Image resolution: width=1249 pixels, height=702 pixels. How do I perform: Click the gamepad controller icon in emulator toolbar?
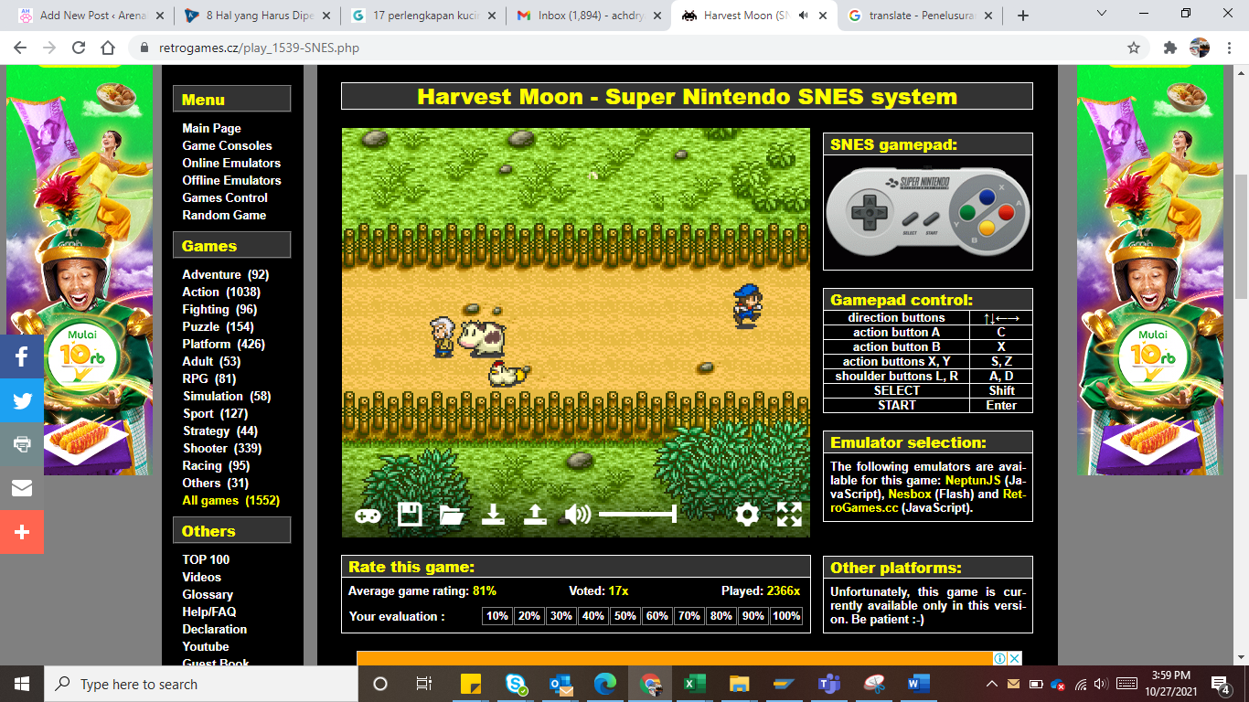368,515
